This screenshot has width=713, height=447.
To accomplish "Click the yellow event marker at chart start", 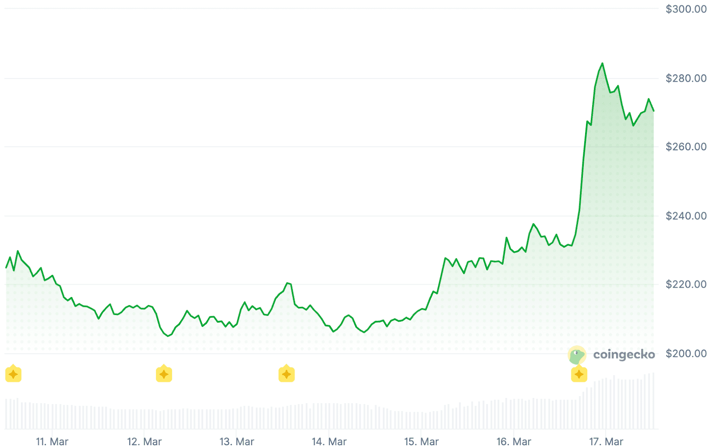I will coord(13,374).
